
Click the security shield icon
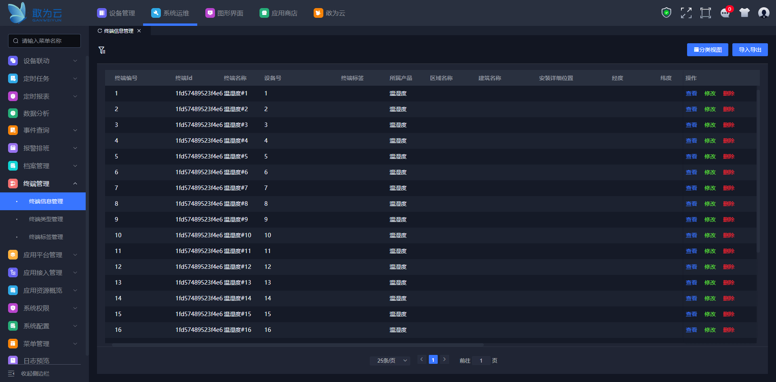[x=666, y=13]
